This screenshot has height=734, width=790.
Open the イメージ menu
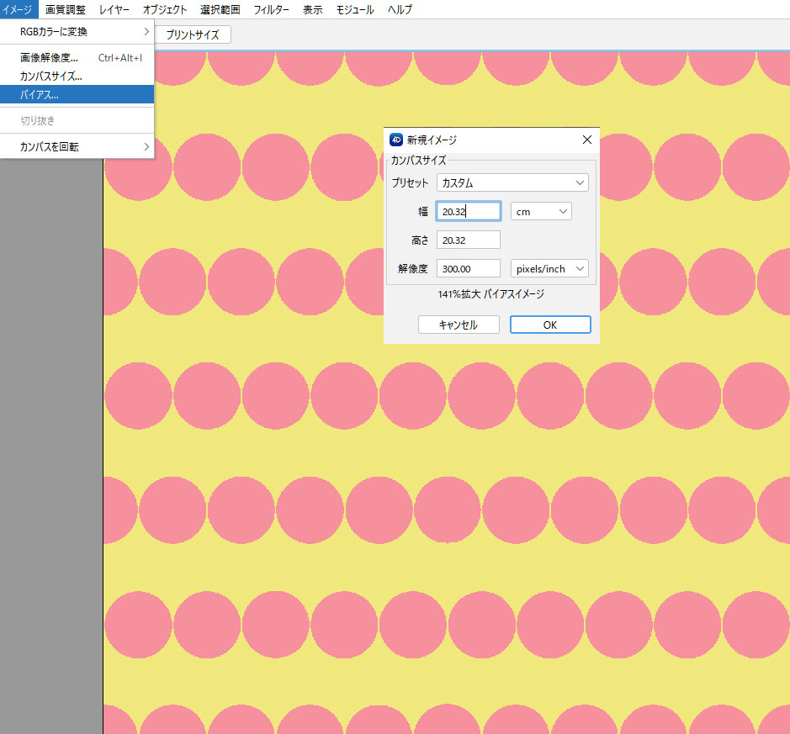[19, 9]
